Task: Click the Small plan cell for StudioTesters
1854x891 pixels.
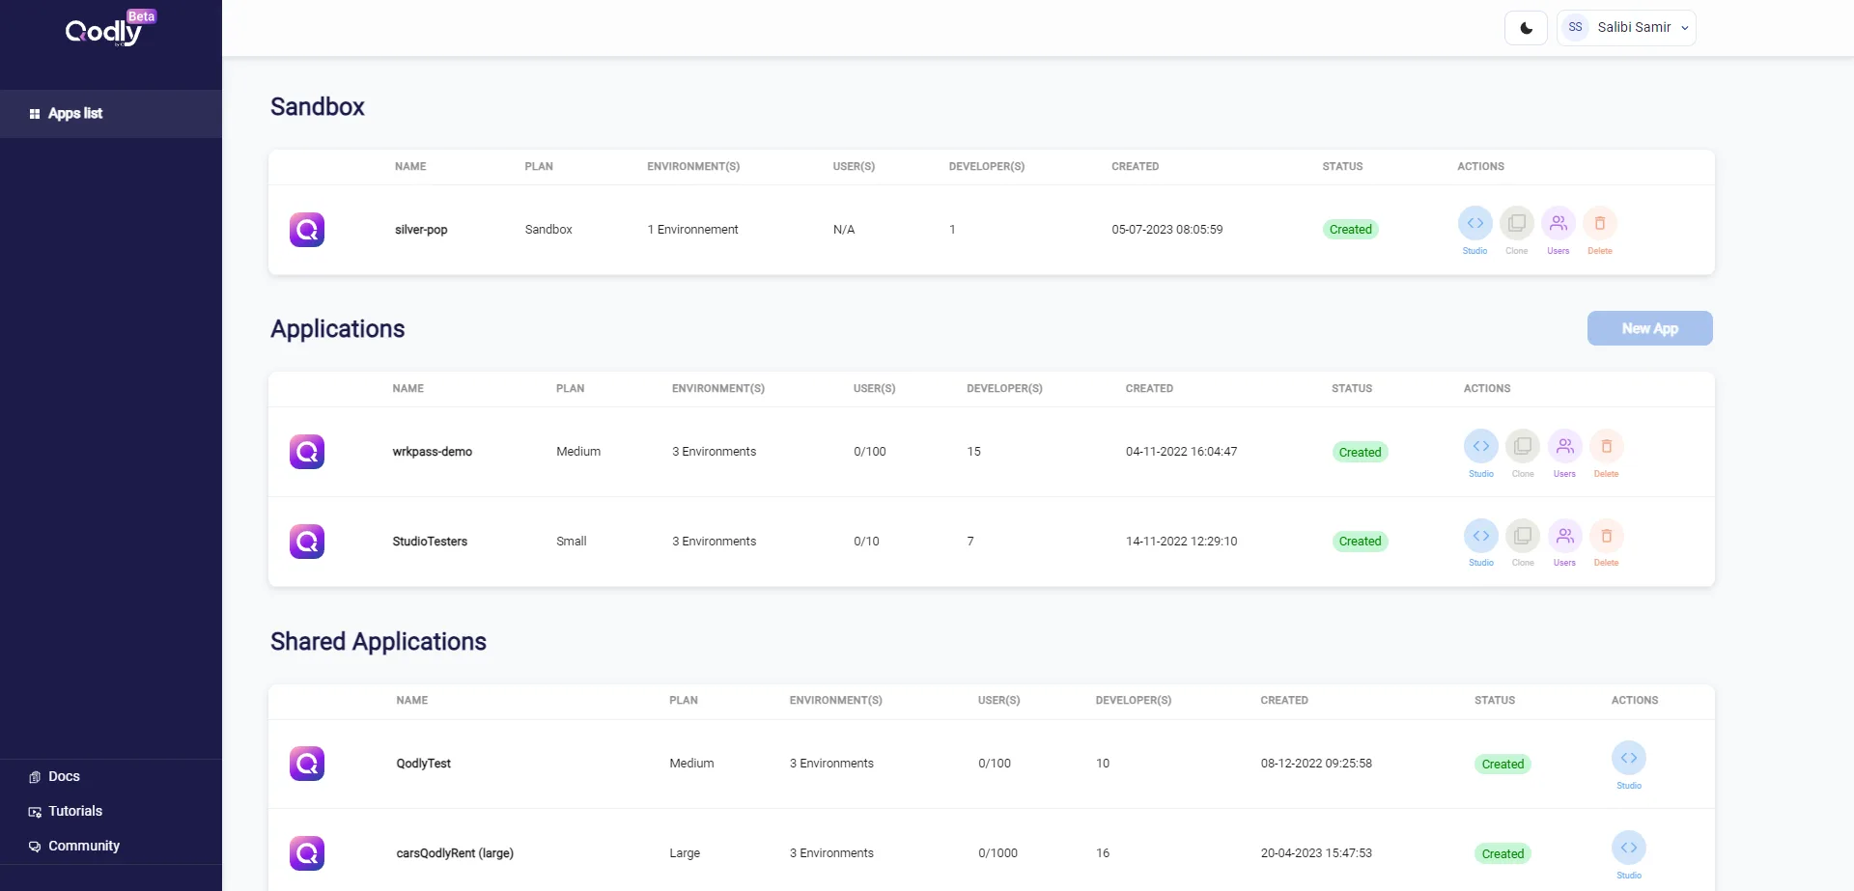Action: 572,542
